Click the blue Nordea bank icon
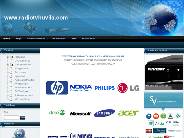 click(149, 116)
